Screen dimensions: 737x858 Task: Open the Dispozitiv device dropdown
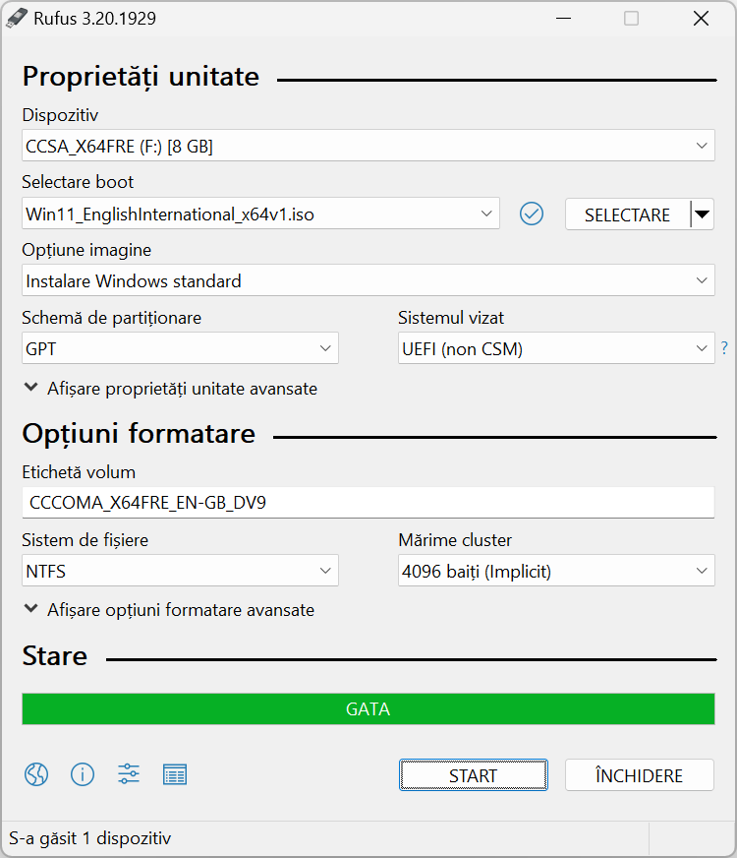(x=368, y=146)
